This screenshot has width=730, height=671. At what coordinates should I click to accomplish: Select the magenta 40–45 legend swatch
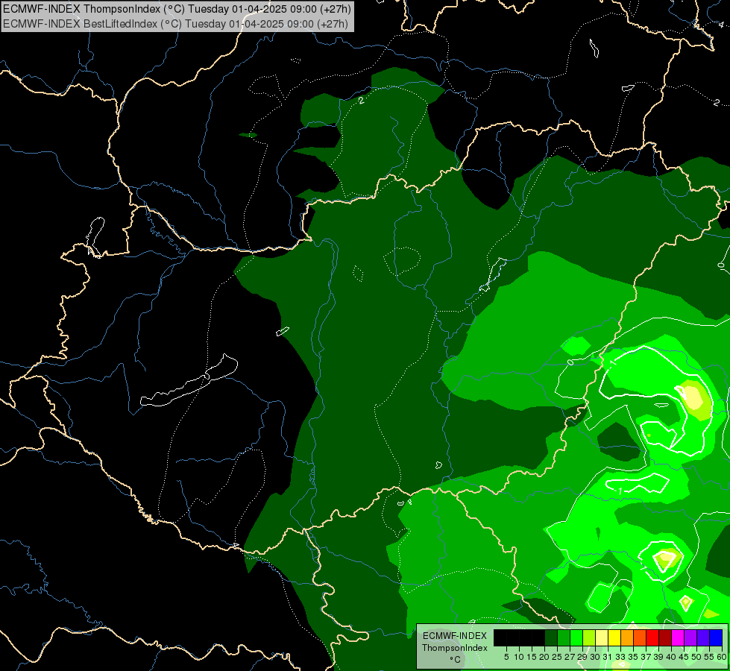click(677, 638)
